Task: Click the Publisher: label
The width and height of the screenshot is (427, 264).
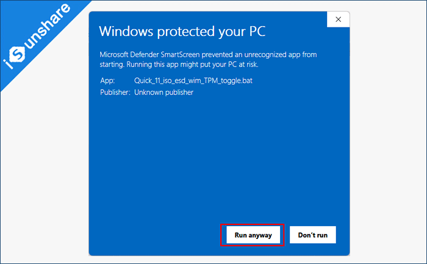Action: pyautogui.click(x=115, y=92)
